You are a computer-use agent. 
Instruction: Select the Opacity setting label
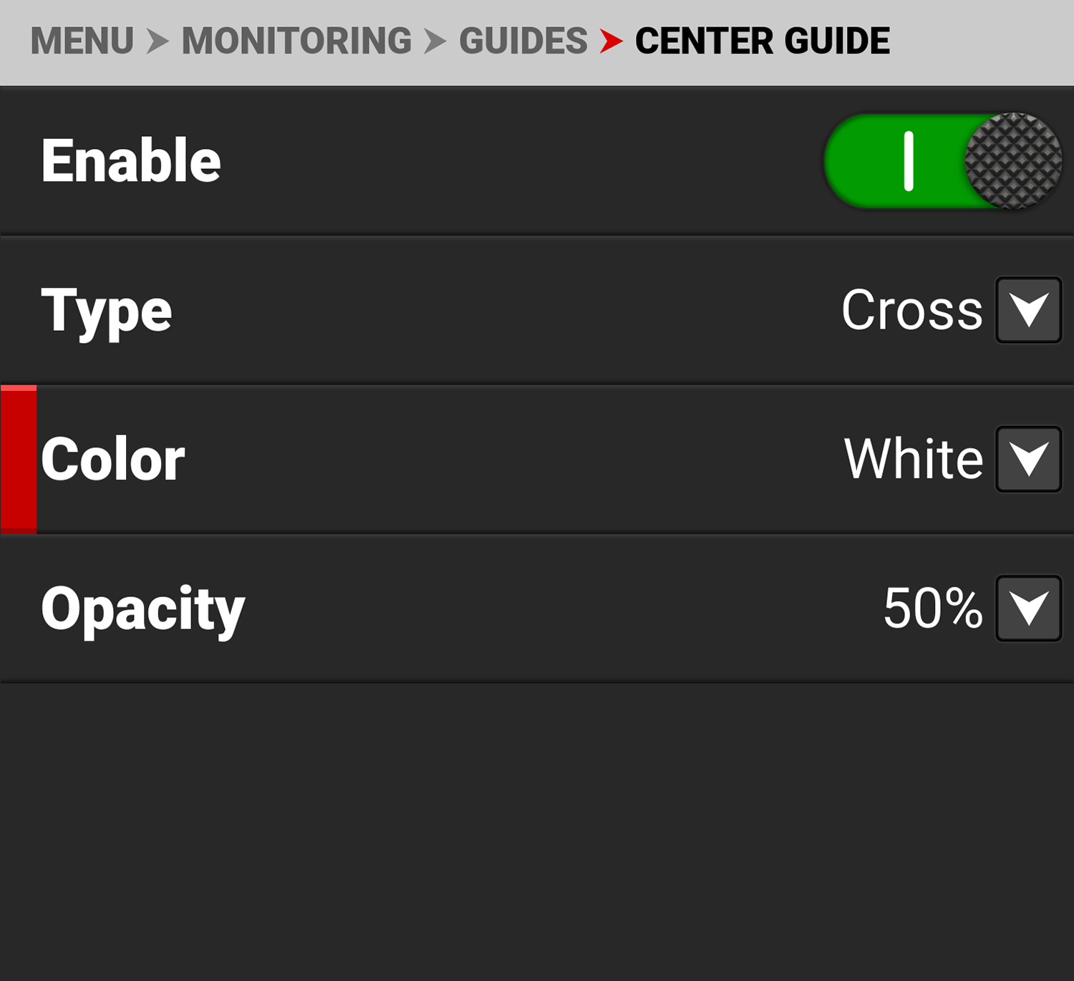click(x=143, y=609)
